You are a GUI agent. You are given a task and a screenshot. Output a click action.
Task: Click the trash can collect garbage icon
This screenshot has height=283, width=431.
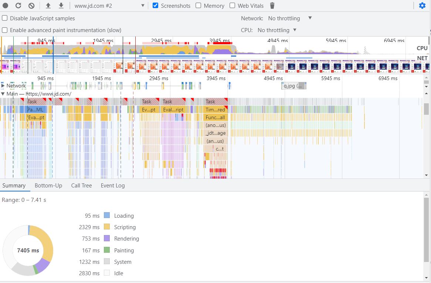point(272,6)
